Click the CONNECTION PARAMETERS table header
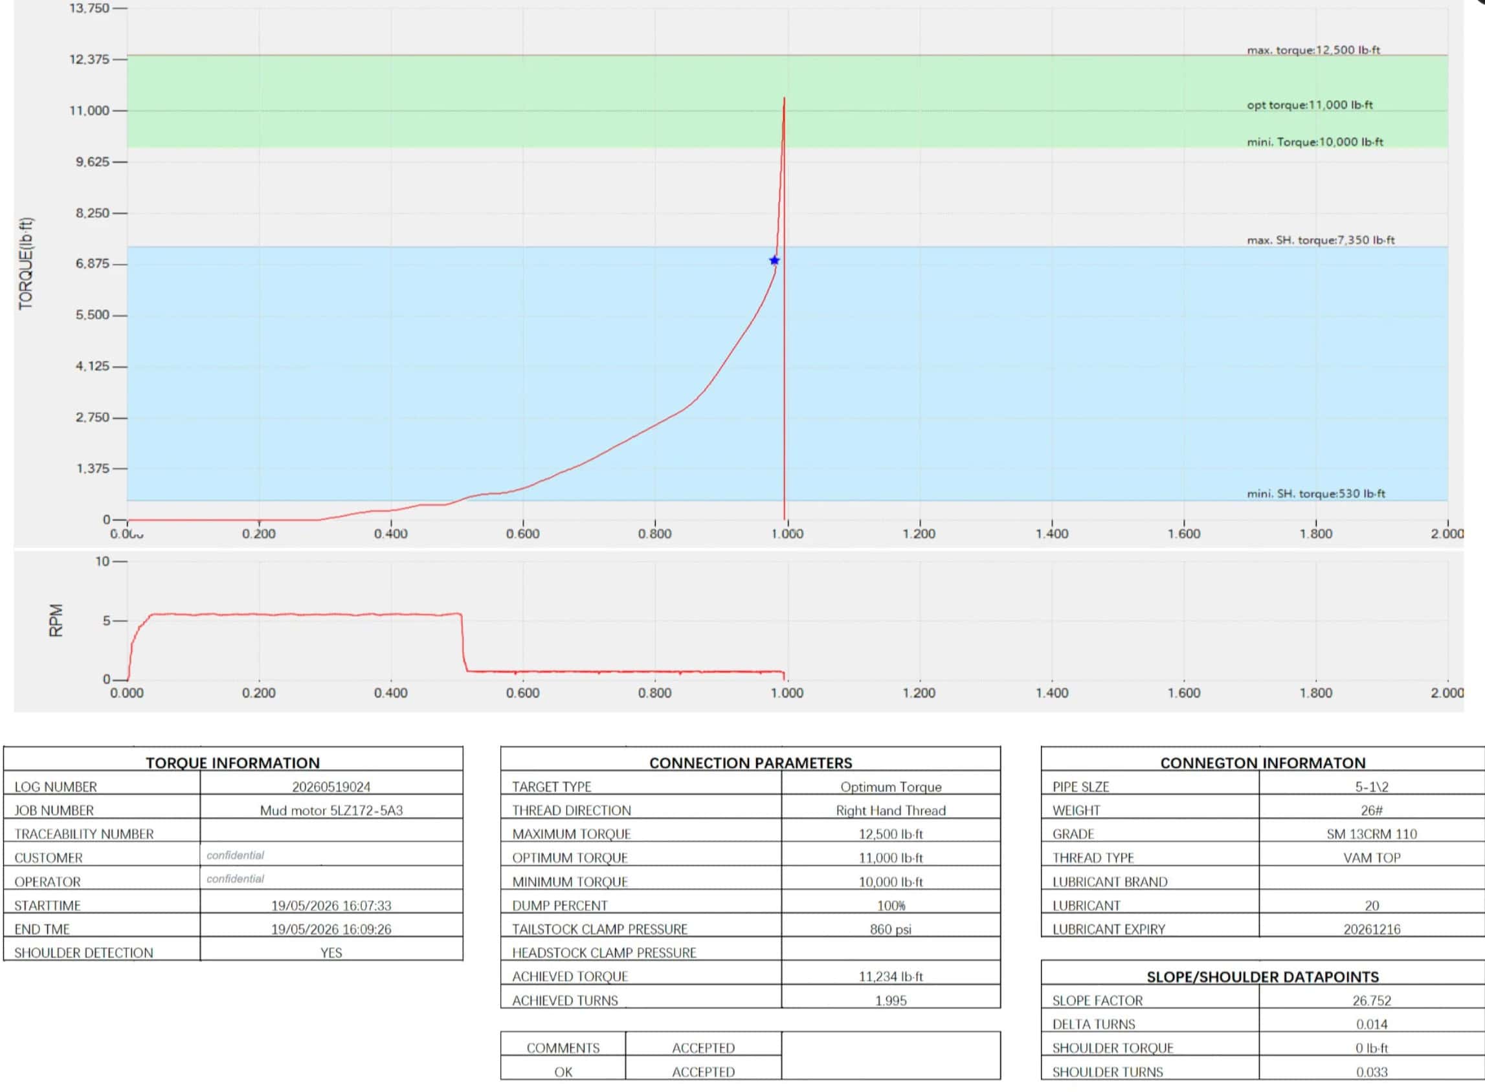Viewport: 1485px width, 1092px height. [x=751, y=763]
